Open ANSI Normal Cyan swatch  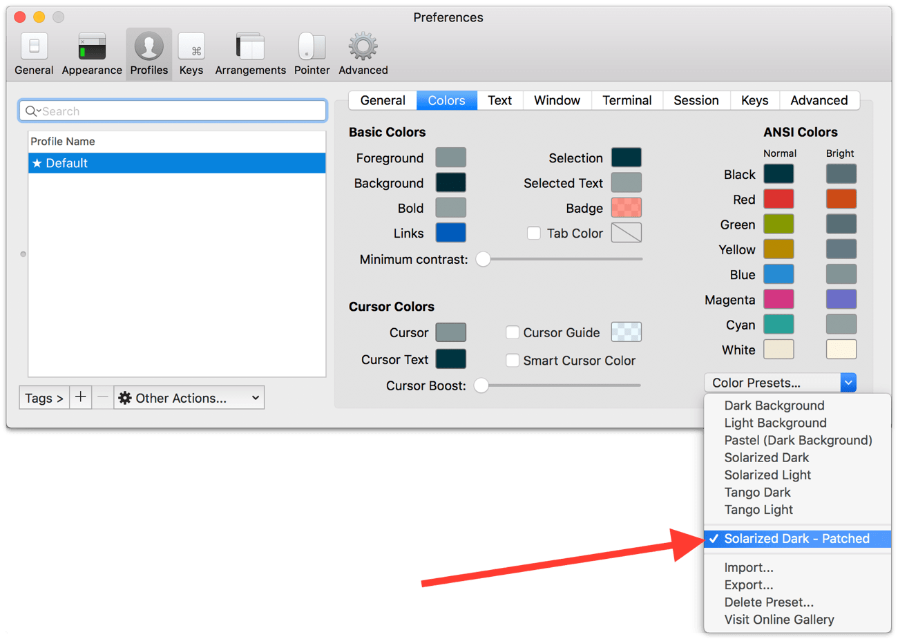click(x=778, y=324)
